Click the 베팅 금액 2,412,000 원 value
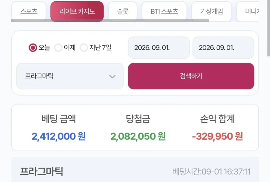The image size is (270, 182). point(59,136)
